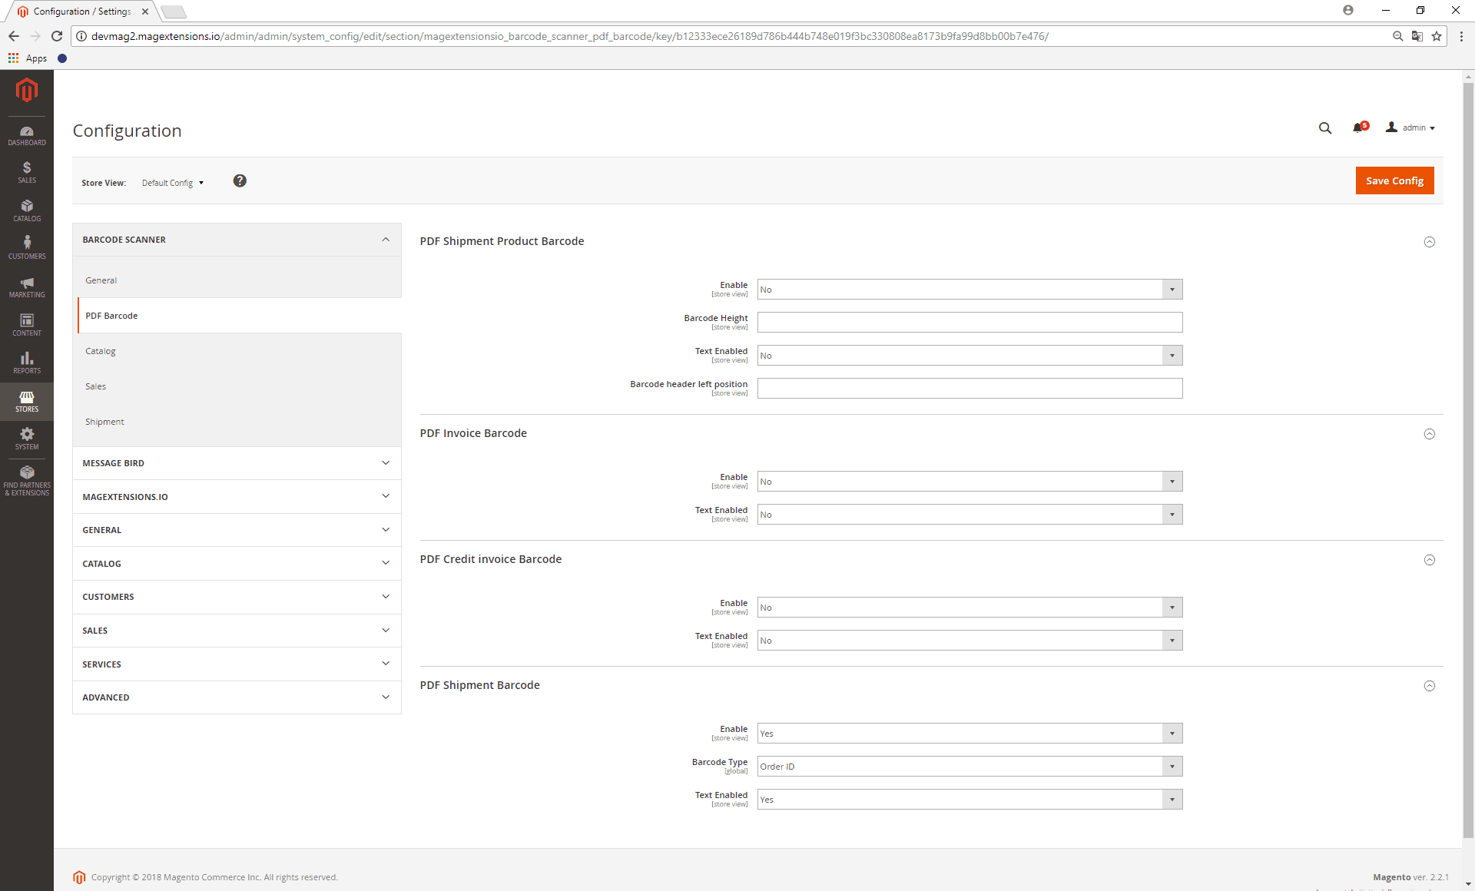Open the Marketing megaphone icon

pyautogui.click(x=27, y=287)
